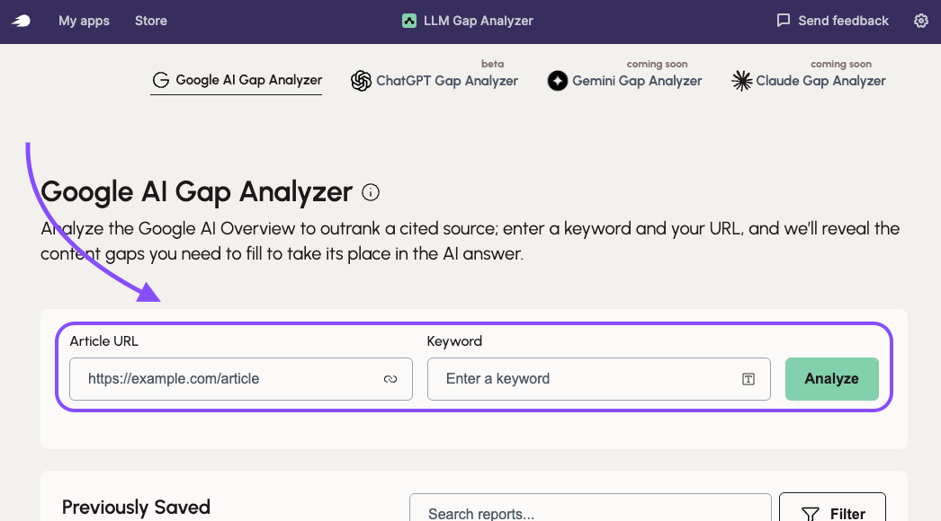Viewport: 941px width, 521px height.
Task: Click the 'T' text icon in the Keyword field
Action: tap(748, 379)
